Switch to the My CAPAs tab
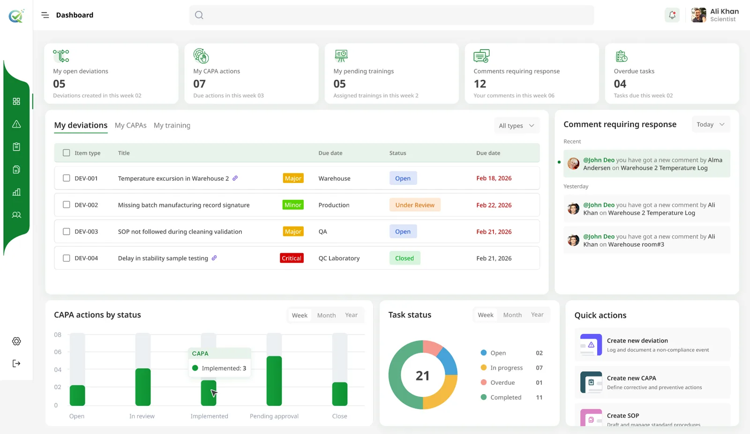The height and width of the screenshot is (434, 750). point(131,125)
